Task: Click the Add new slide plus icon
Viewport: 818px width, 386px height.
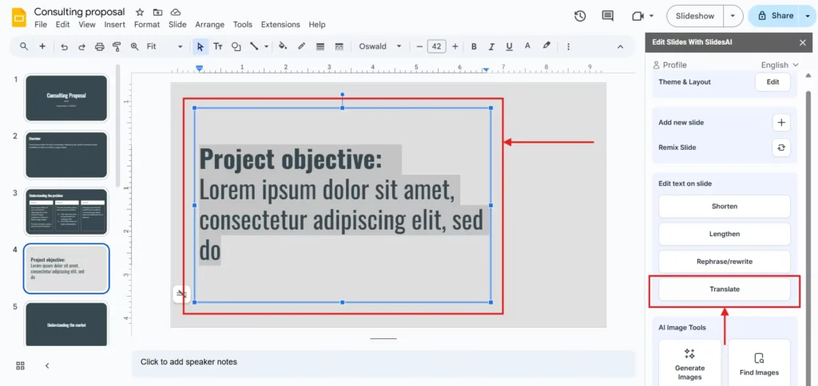Action: click(781, 123)
